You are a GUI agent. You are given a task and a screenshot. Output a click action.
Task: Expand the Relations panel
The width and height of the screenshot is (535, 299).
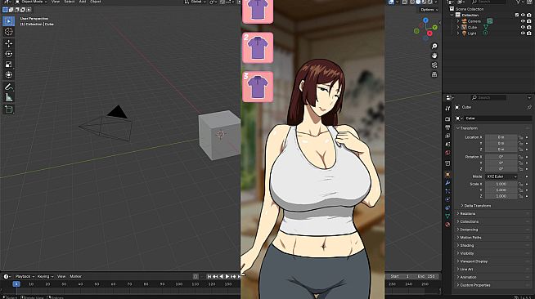[x=468, y=213]
